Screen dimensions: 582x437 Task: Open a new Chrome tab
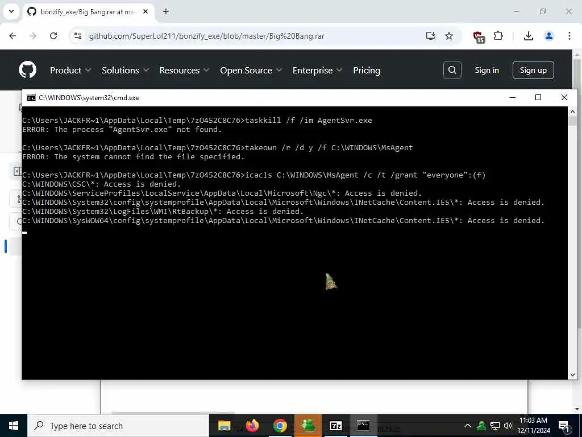click(x=166, y=11)
